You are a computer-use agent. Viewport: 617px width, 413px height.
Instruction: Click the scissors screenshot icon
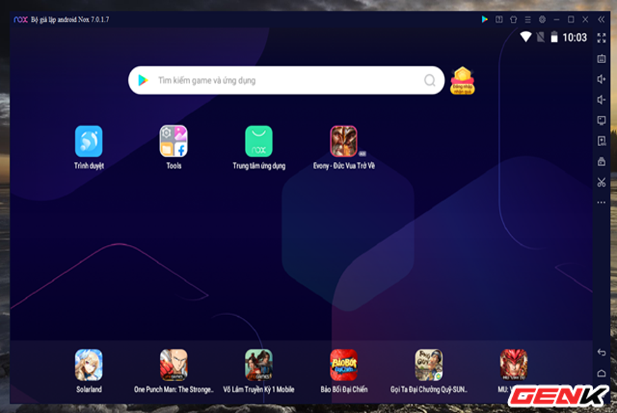pos(601,182)
